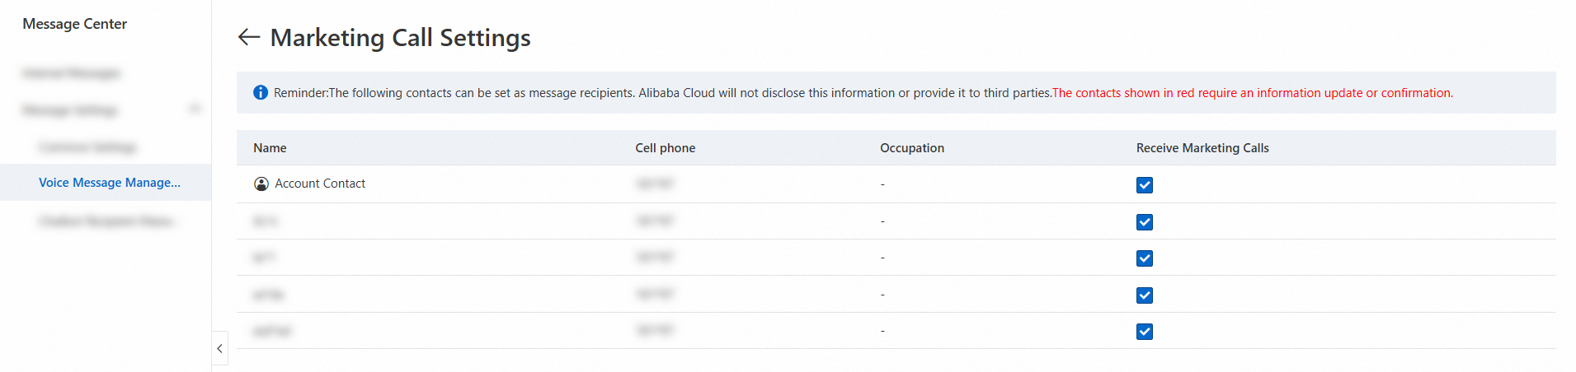Click the Name column header
1576x372 pixels.
point(270,148)
